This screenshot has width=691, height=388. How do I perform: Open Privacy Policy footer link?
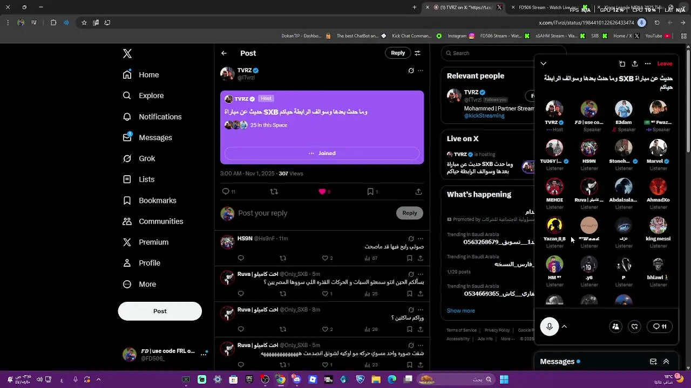coord(497,330)
